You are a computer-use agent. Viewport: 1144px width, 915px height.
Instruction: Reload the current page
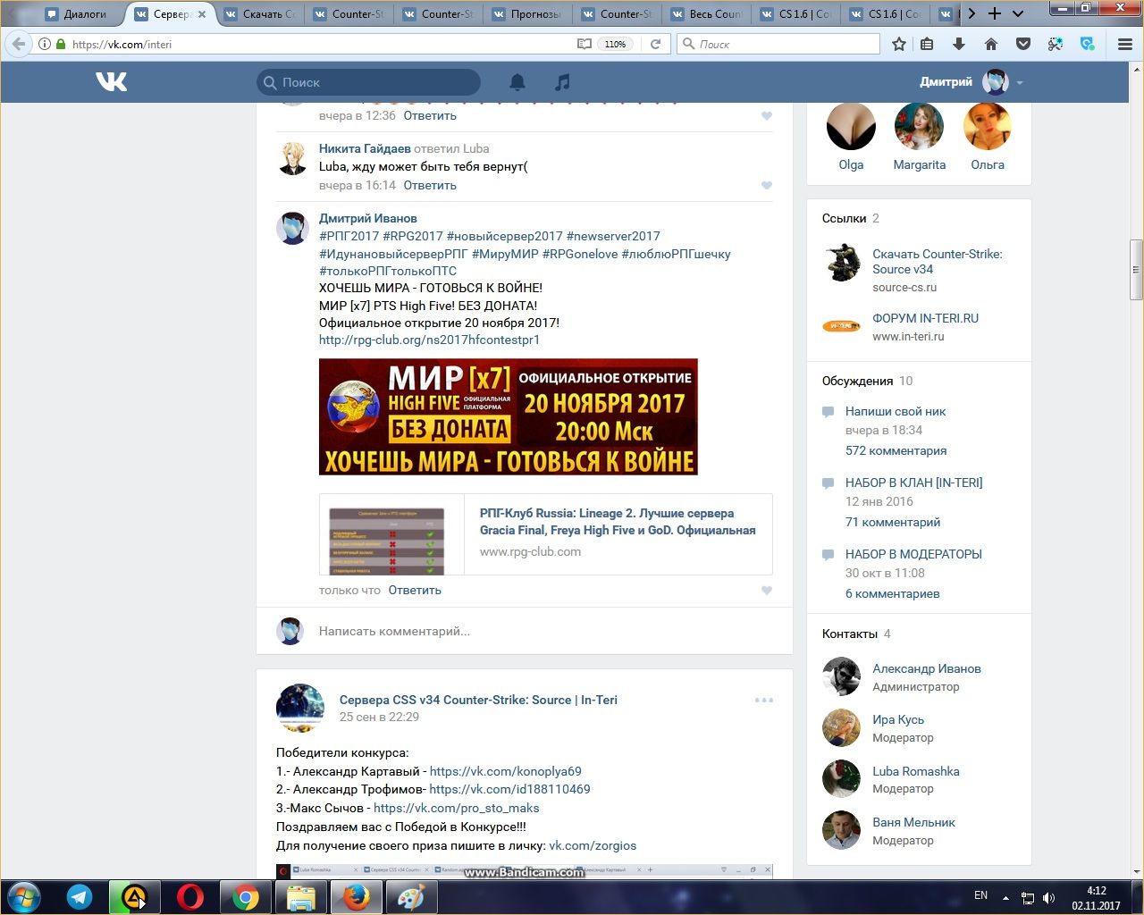pyautogui.click(x=655, y=44)
